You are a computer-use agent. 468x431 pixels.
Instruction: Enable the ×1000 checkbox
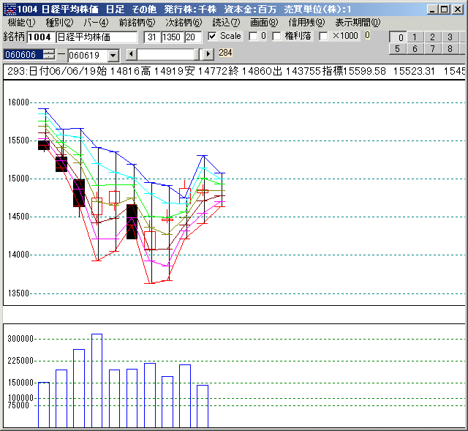click(323, 37)
